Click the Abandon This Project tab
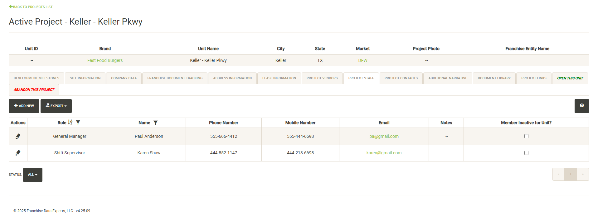Viewport: 593px width, 224px height. click(34, 90)
